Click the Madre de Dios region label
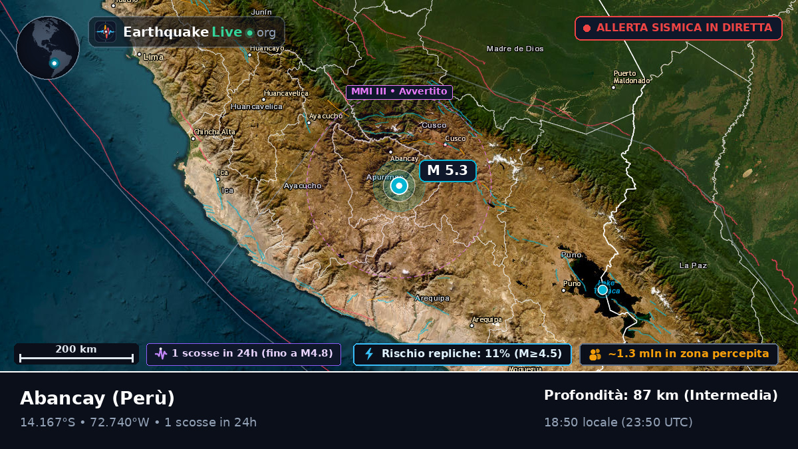The height and width of the screenshot is (449, 798). [x=515, y=49]
